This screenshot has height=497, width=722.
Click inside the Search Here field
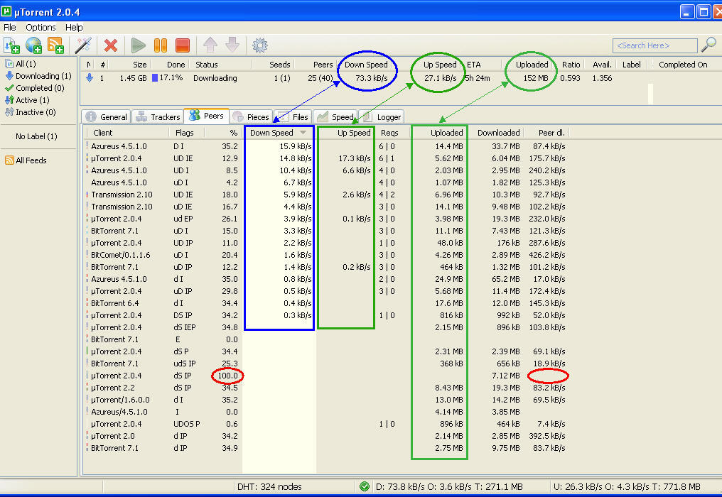coord(654,45)
